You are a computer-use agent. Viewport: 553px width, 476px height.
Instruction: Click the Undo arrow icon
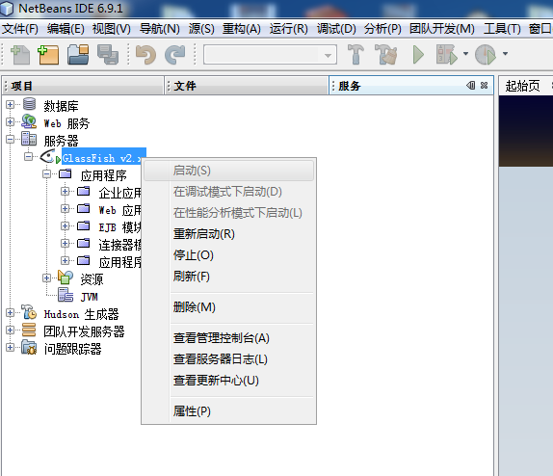pos(145,55)
